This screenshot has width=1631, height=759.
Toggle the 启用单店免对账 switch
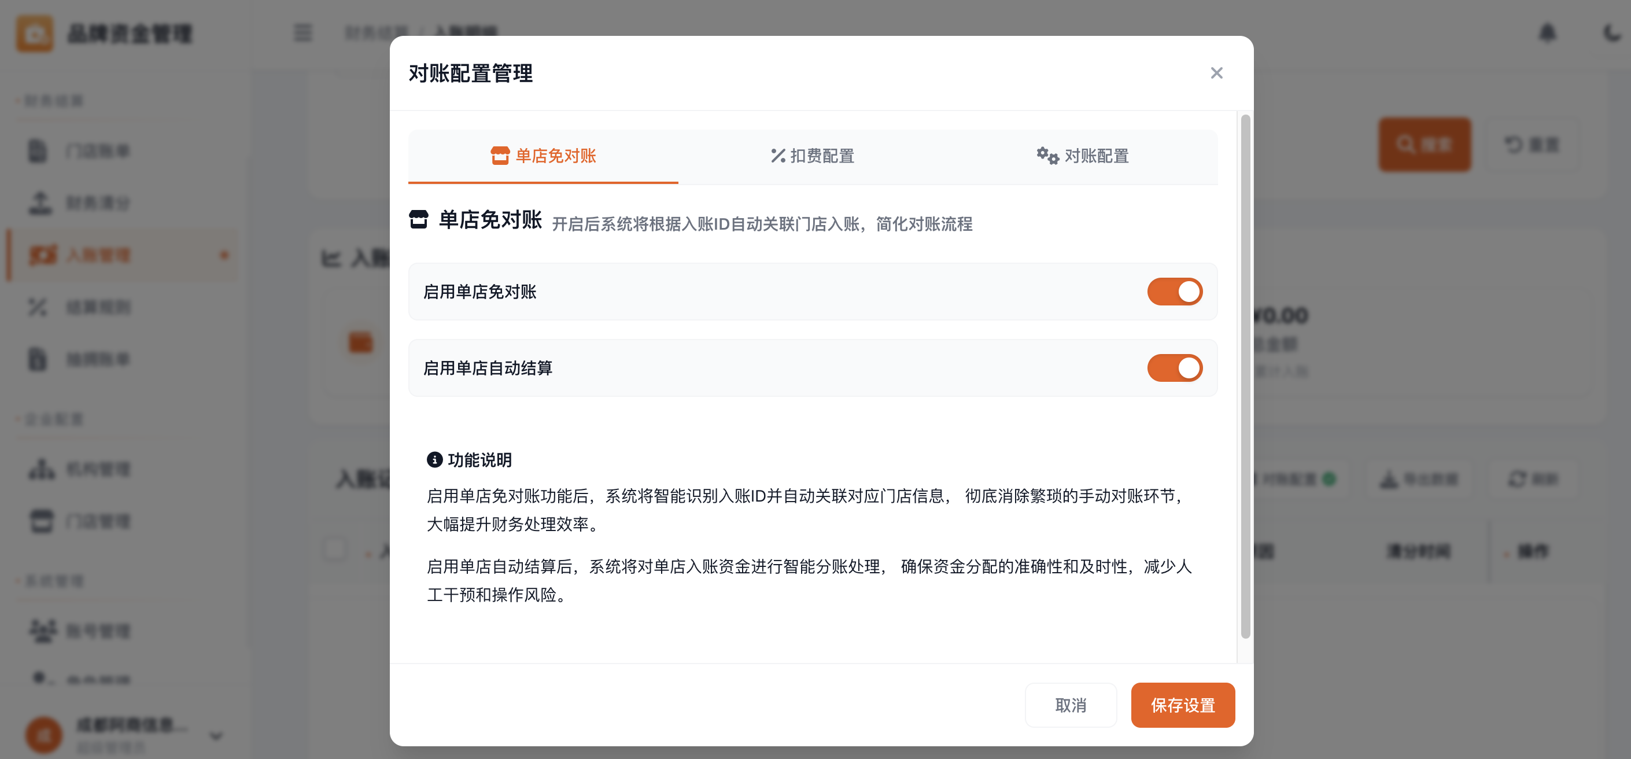1174,292
